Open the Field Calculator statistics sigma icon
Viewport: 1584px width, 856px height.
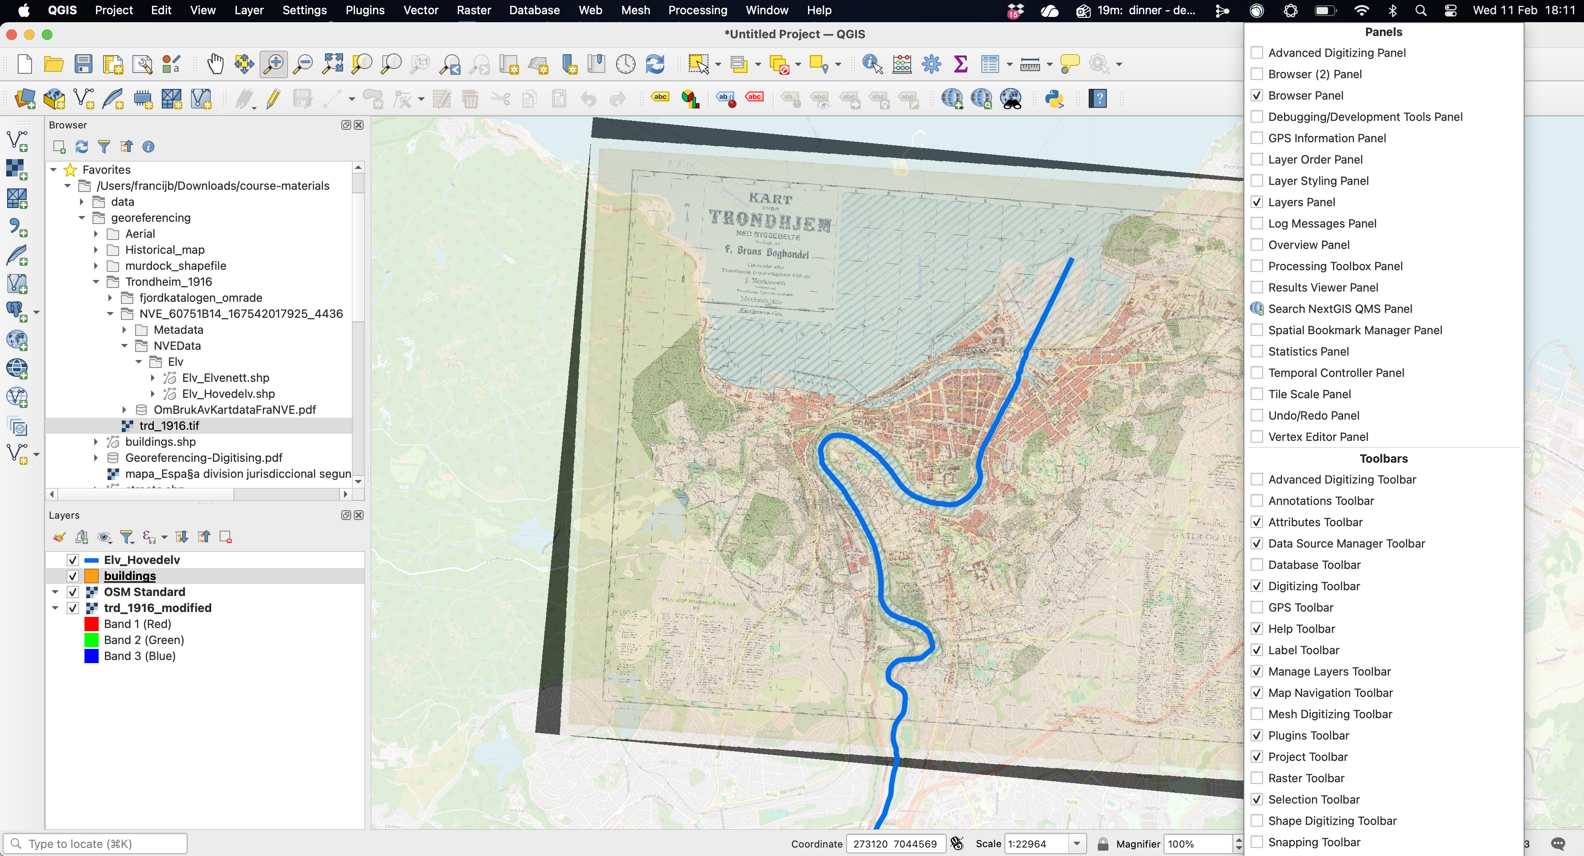point(960,64)
